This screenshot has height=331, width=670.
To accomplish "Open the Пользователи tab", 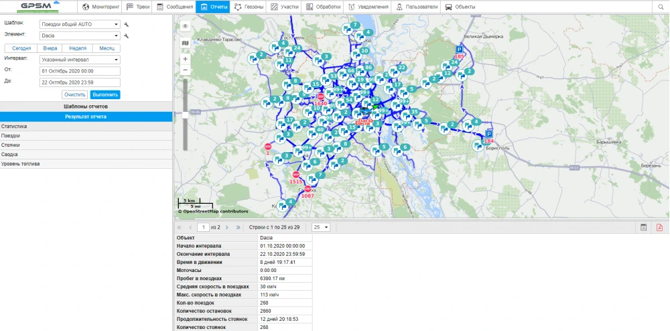I will (x=417, y=7).
